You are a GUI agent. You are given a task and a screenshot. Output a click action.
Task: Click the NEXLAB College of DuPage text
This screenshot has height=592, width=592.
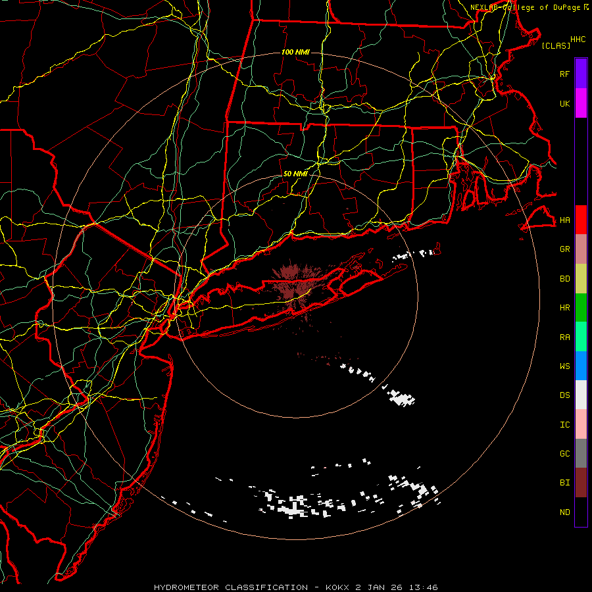[x=525, y=7]
